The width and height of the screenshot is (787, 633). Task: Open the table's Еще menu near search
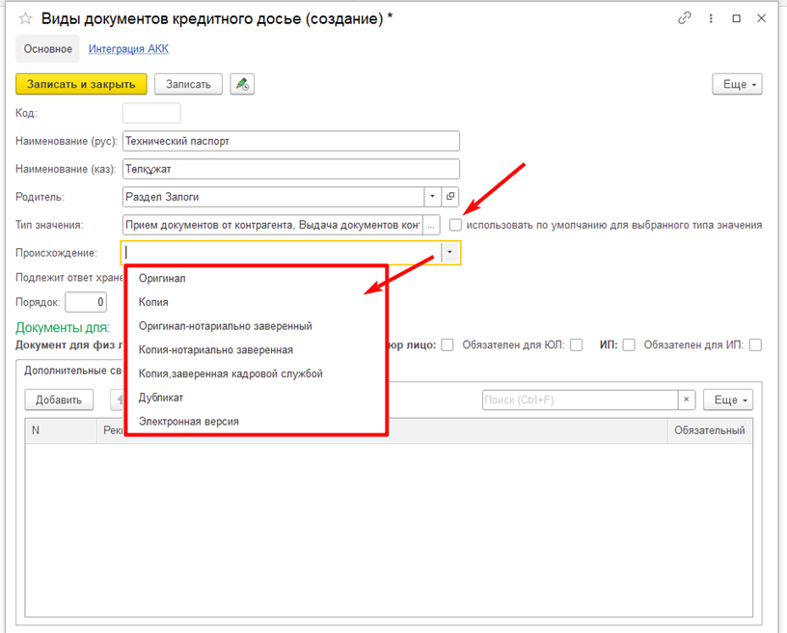coord(728,399)
